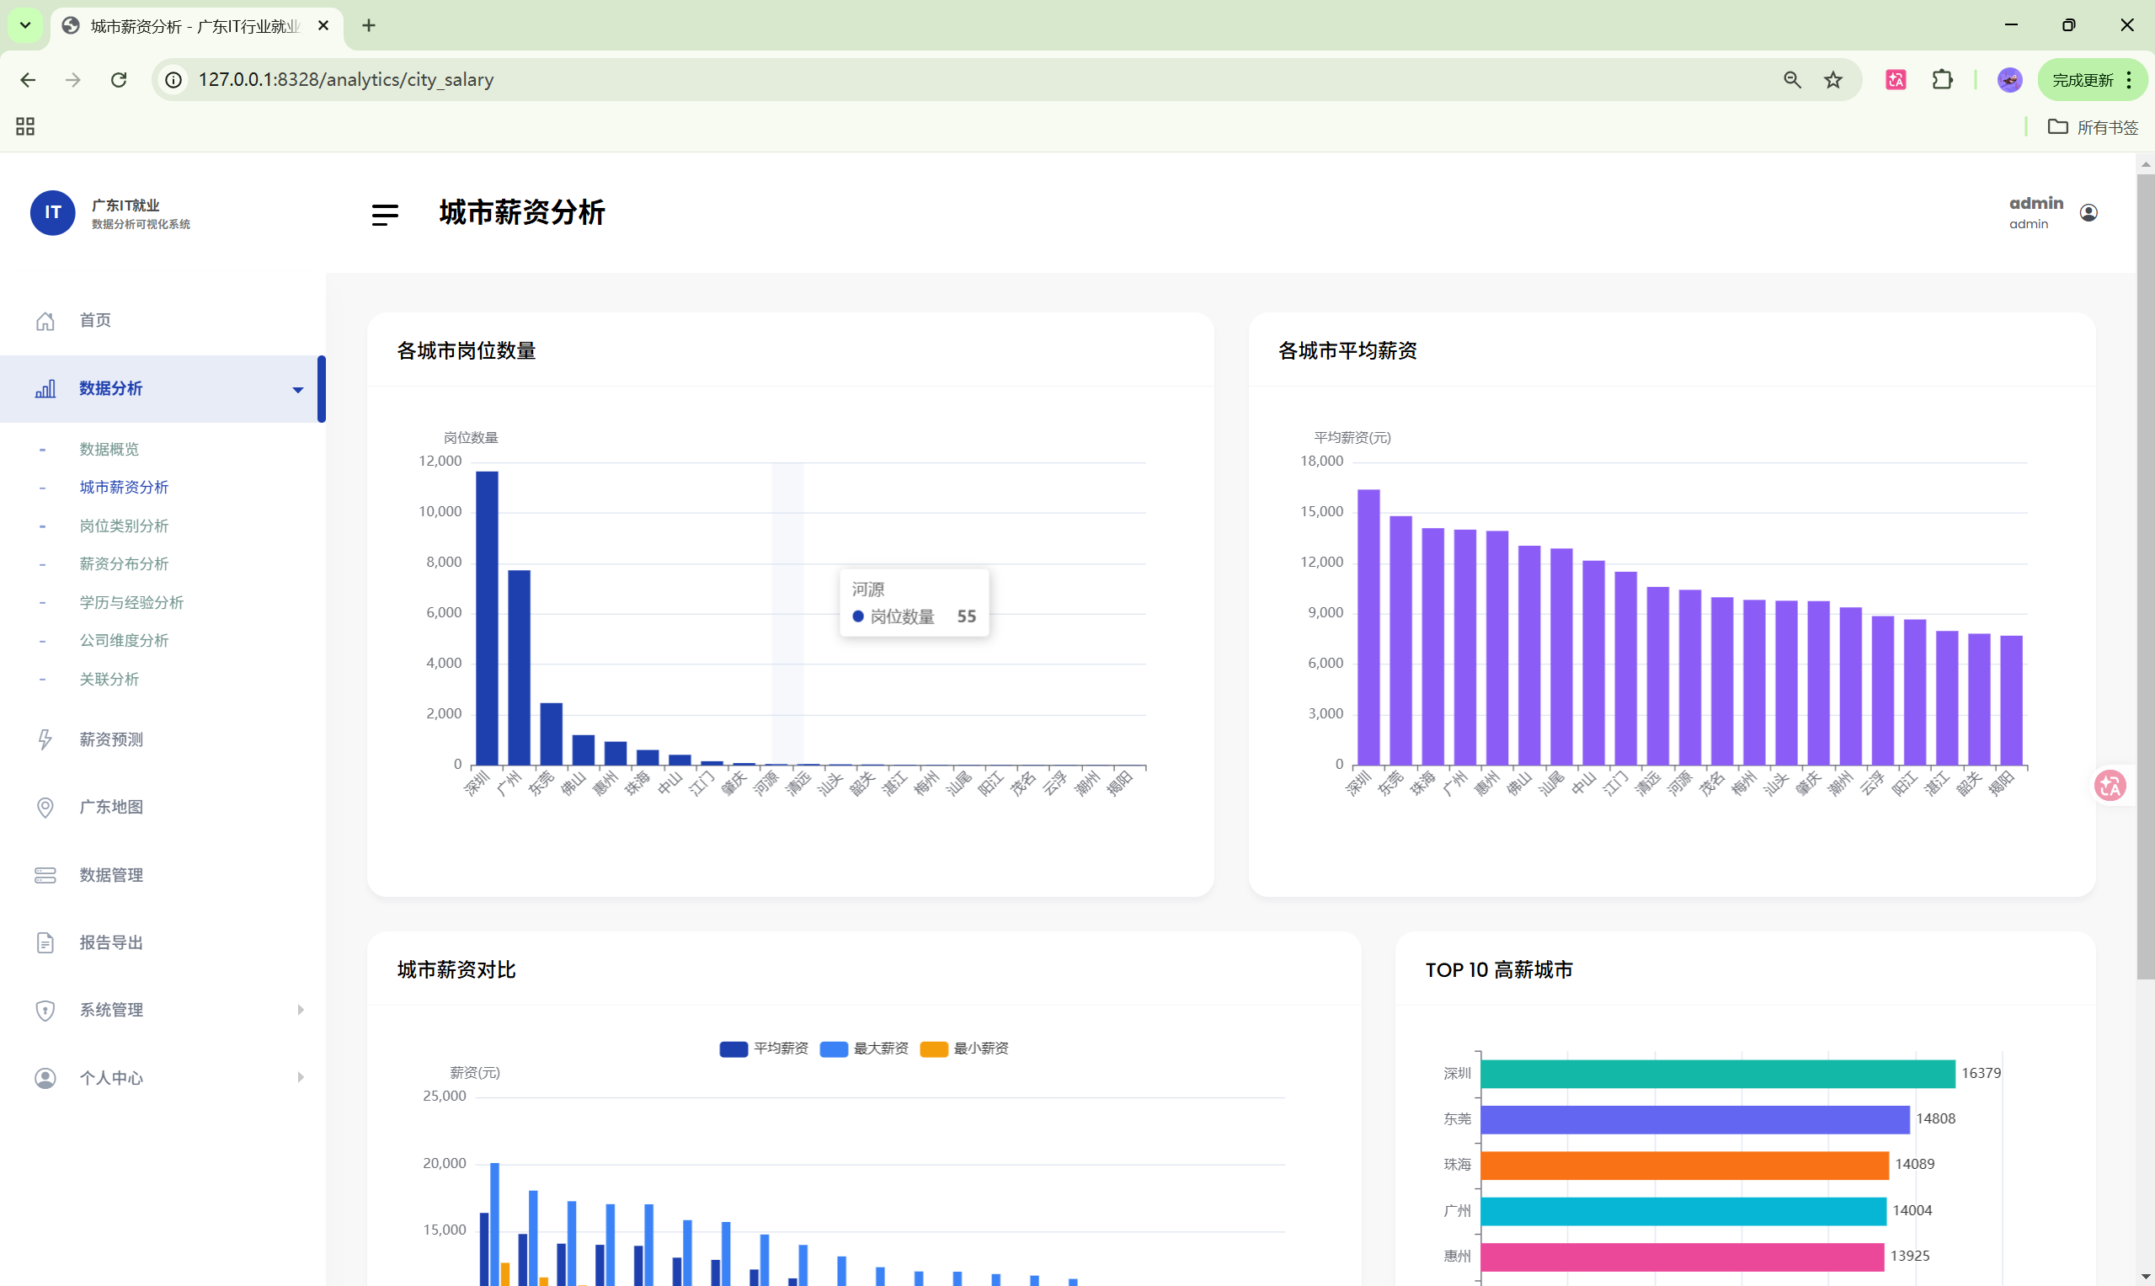Select 薪资分布分析 submenu item
This screenshot has height=1286, width=2155.
[124, 564]
